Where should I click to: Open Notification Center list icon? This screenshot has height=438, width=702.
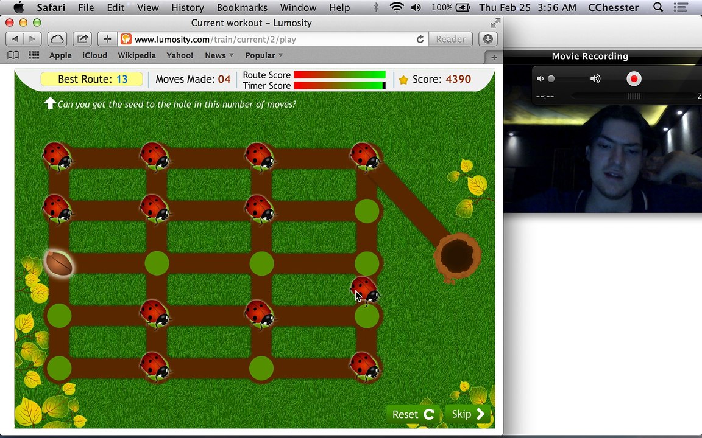point(681,7)
